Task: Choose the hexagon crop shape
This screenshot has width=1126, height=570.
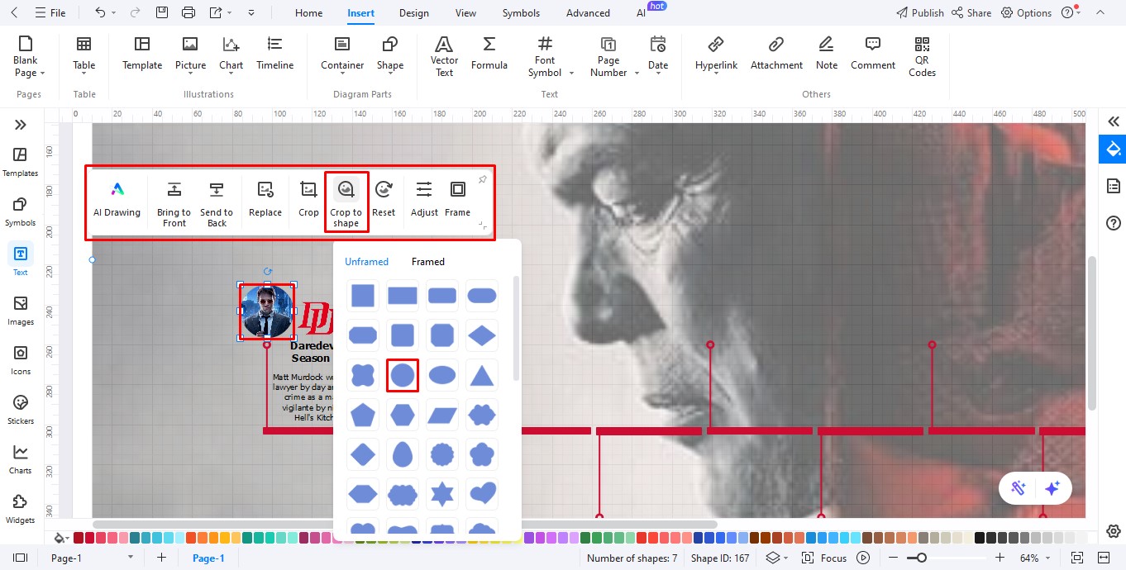Action: (403, 415)
